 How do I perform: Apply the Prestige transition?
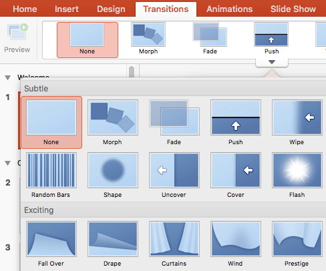tap(297, 244)
